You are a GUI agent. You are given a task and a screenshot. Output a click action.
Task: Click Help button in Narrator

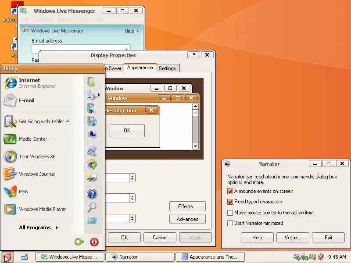point(257,237)
